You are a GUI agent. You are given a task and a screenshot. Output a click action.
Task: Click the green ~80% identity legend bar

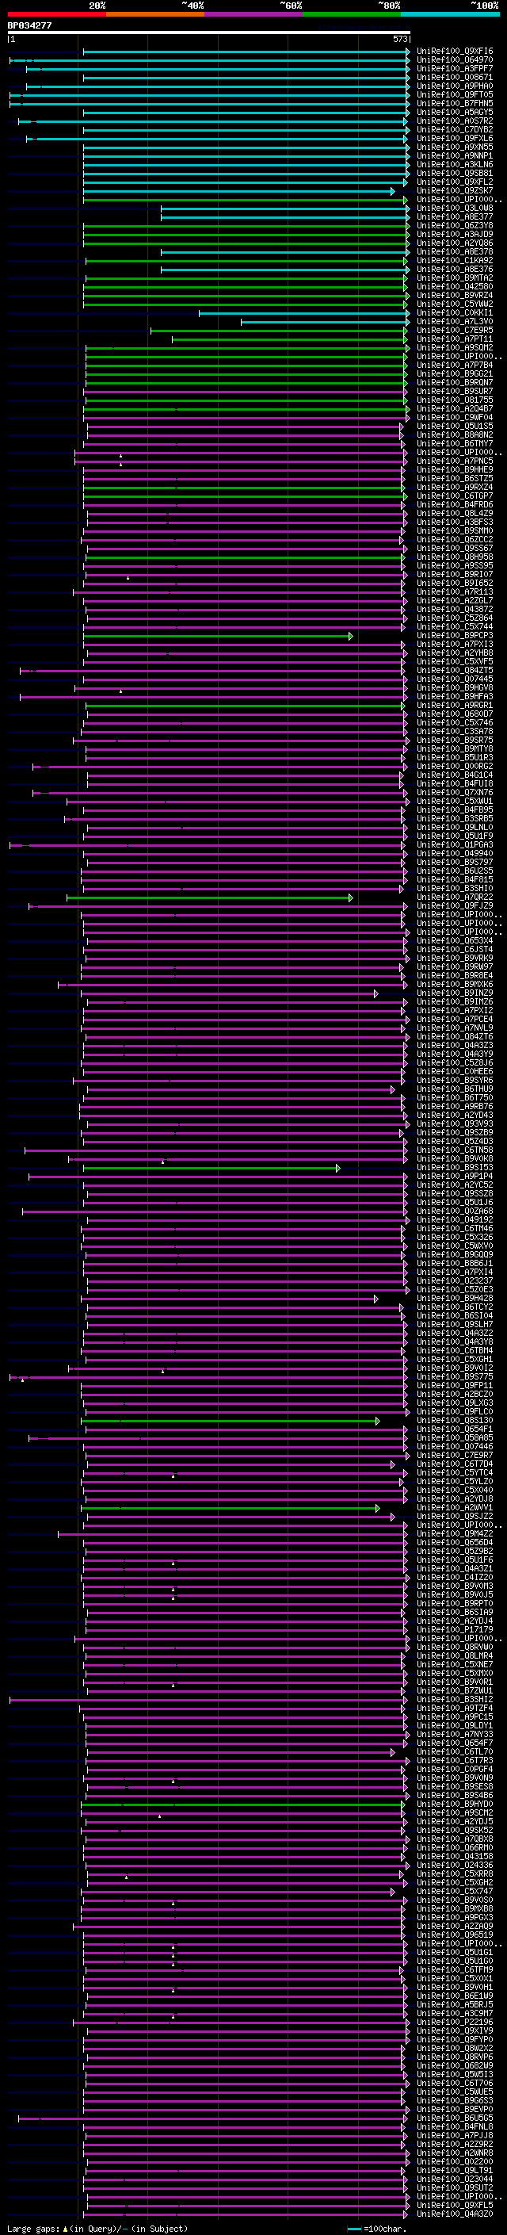point(351,15)
